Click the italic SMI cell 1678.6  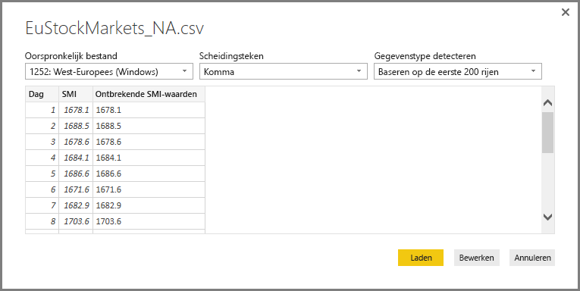click(x=76, y=142)
